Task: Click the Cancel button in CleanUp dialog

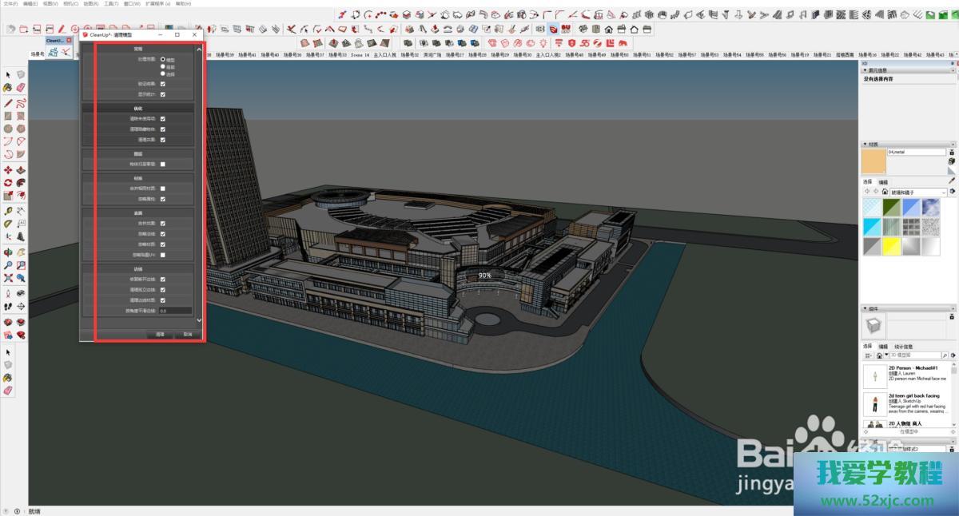Action: 188,334
